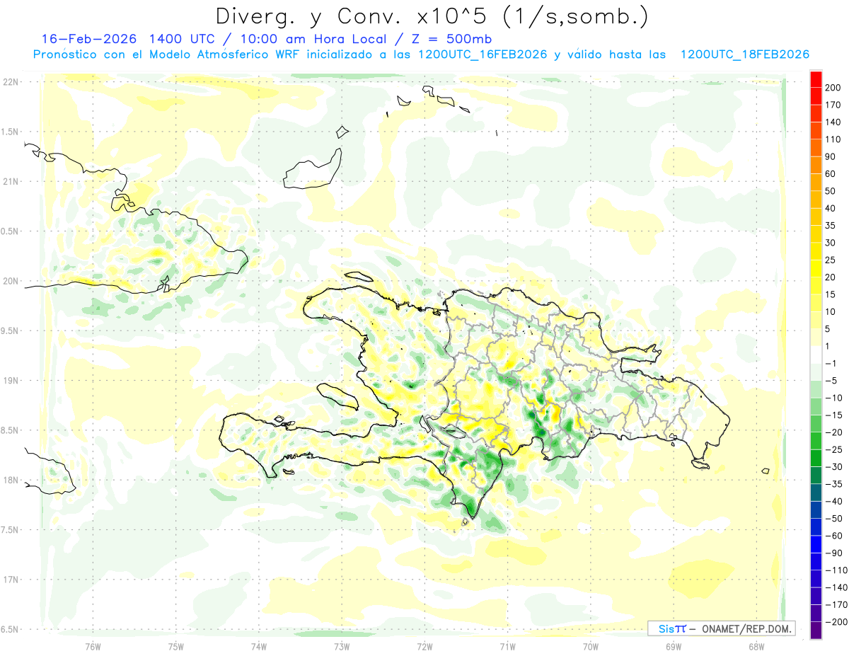Click the '18N' latitude label
This screenshot has width=849, height=656.
coord(11,480)
